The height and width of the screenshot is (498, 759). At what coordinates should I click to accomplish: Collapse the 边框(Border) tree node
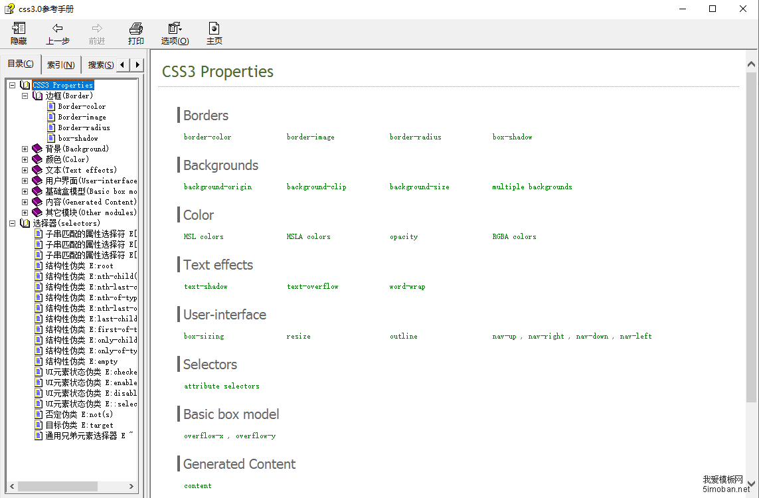25,96
